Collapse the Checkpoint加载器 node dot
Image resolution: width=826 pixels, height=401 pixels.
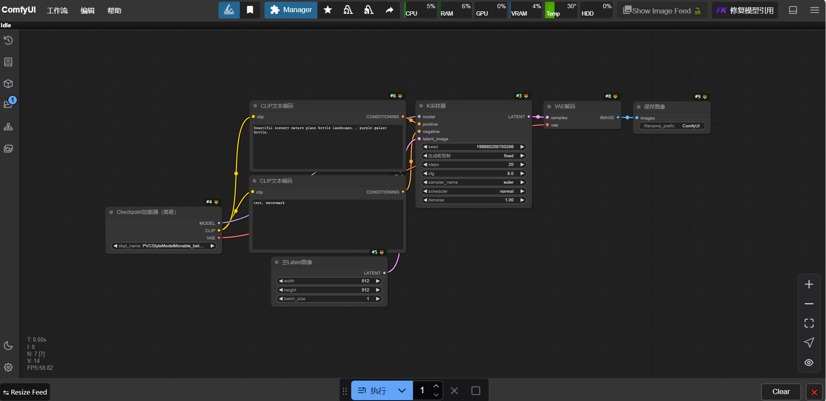pyautogui.click(x=111, y=212)
